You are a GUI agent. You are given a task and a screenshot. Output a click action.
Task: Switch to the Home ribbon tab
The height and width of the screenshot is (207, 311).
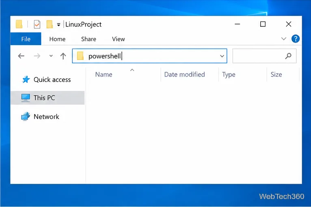57,39
